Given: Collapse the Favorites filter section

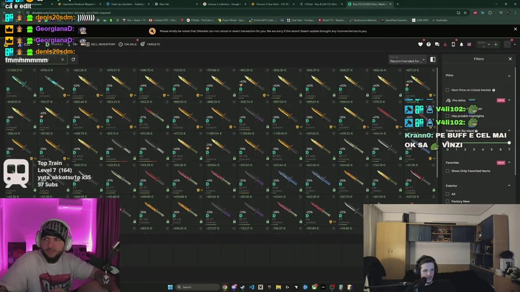Looking at the screenshot, I should point(509,163).
